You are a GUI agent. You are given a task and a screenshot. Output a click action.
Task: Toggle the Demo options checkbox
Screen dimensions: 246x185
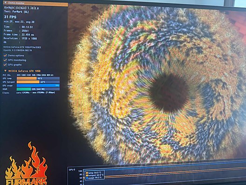(x=5, y=56)
